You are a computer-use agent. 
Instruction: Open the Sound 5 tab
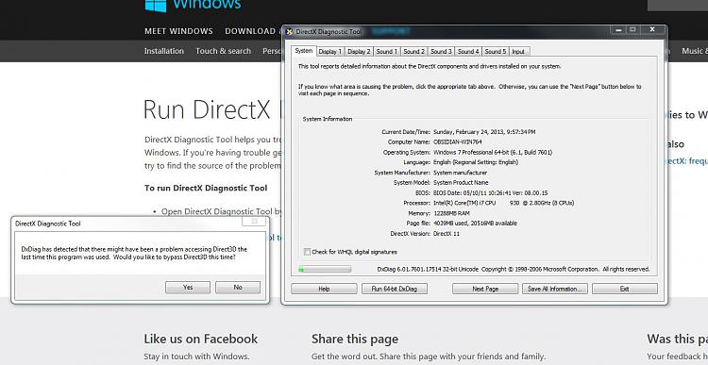click(x=495, y=52)
